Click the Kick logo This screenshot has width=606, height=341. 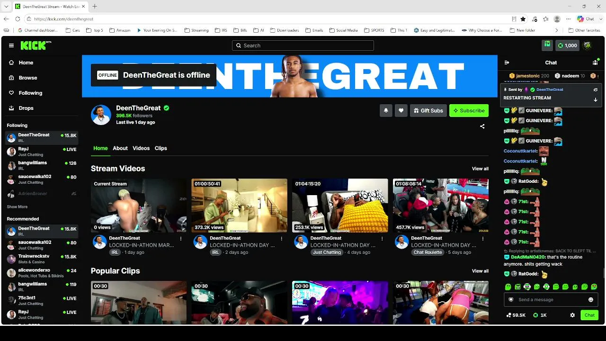point(36,45)
